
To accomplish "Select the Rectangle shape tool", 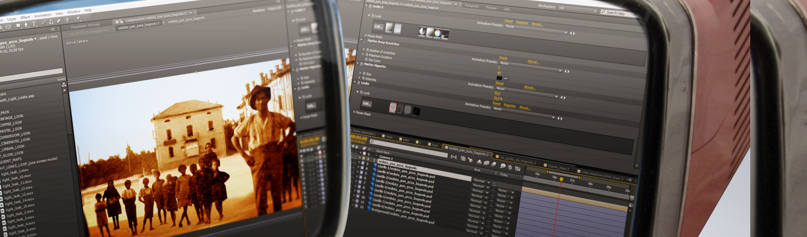I will coord(18,26).
